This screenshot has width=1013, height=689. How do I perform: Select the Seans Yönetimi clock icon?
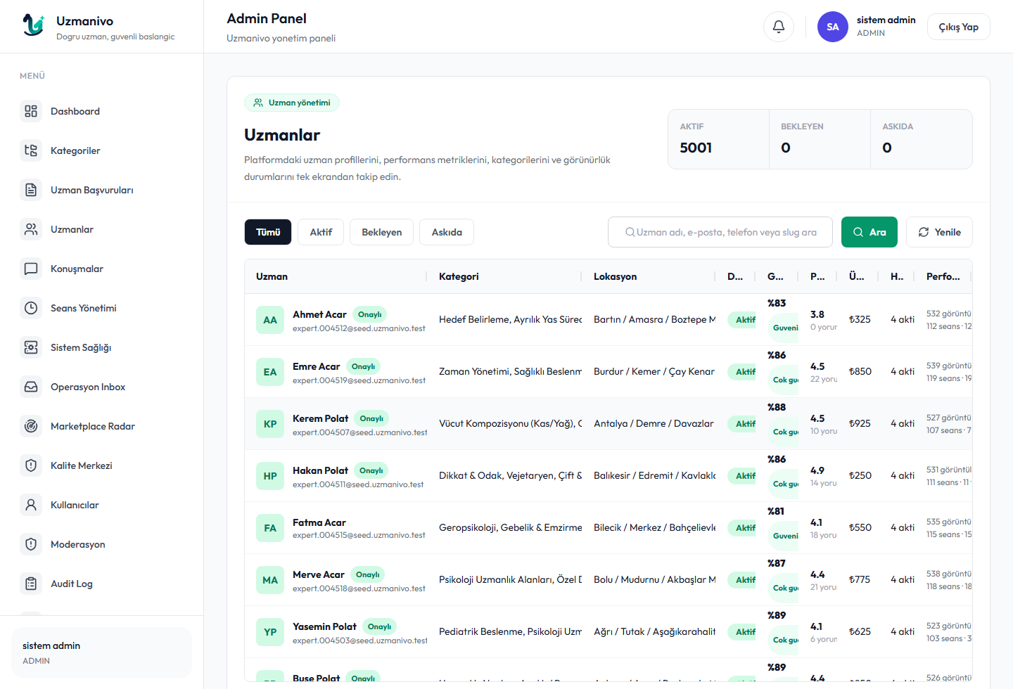(31, 308)
